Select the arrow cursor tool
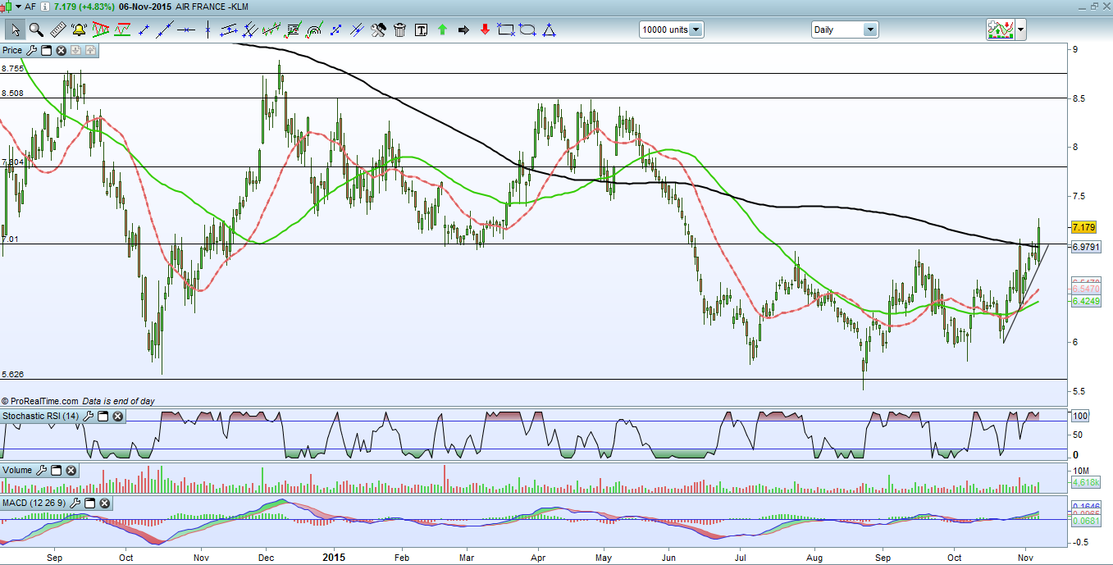The image size is (1113, 565). 15,30
